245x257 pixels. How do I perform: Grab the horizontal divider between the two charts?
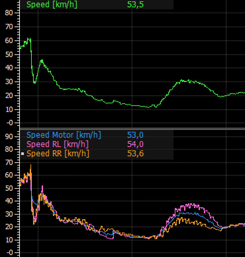132,128
